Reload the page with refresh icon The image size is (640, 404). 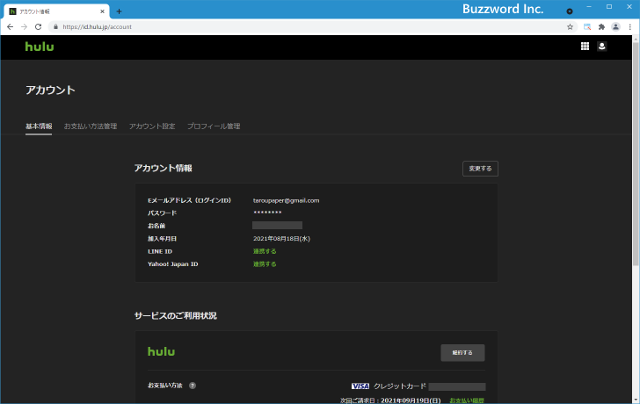click(x=39, y=27)
